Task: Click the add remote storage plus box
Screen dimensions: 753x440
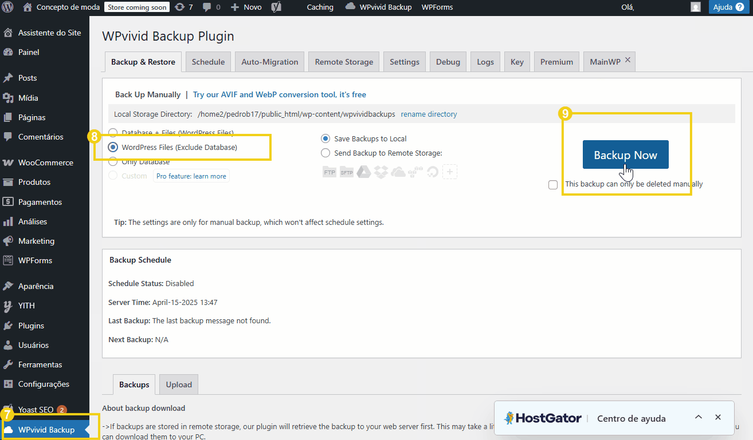Action: [450, 172]
